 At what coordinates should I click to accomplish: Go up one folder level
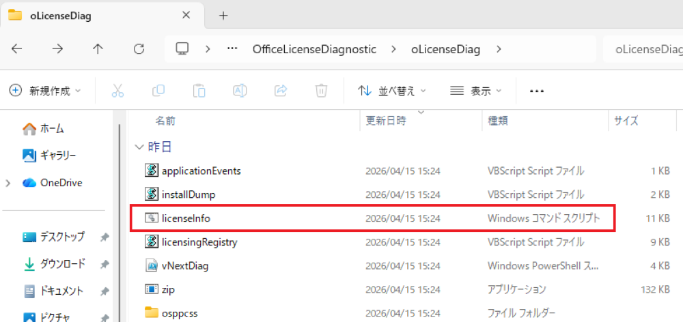pos(98,49)
